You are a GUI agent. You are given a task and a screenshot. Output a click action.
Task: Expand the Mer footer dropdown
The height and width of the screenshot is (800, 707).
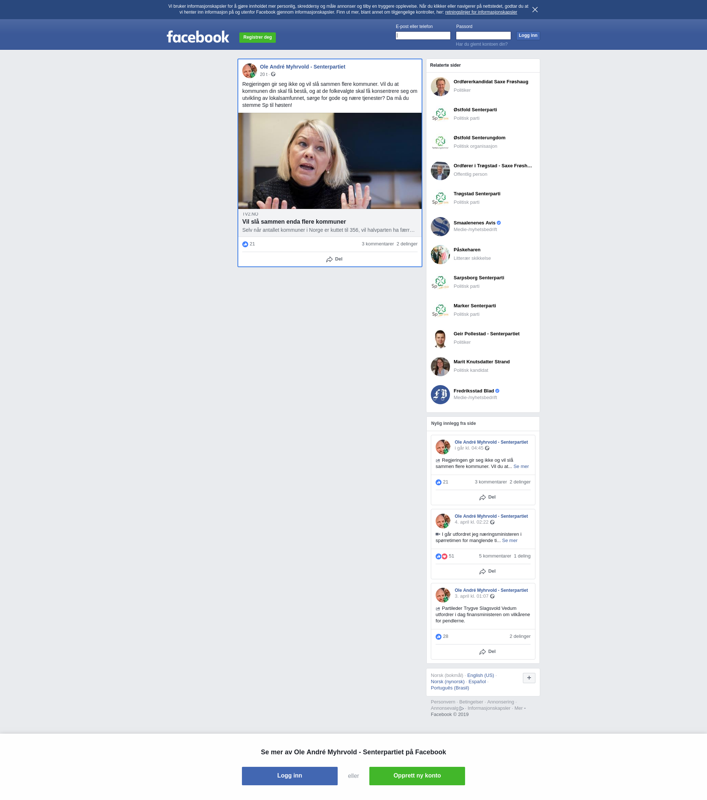[520, 708]
